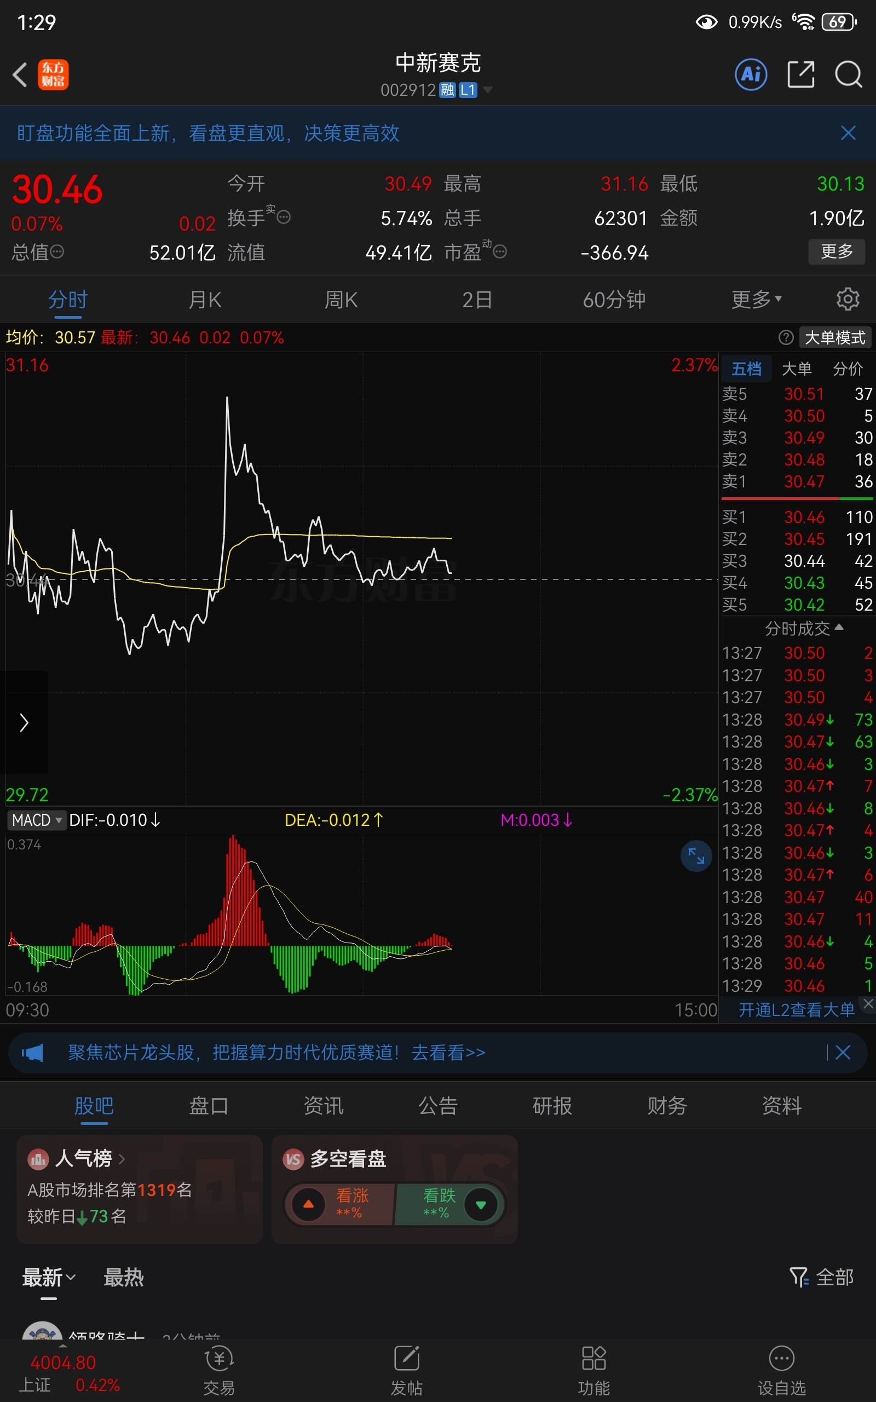
Task: Open left side panel arrow
Action: point(24,722)
